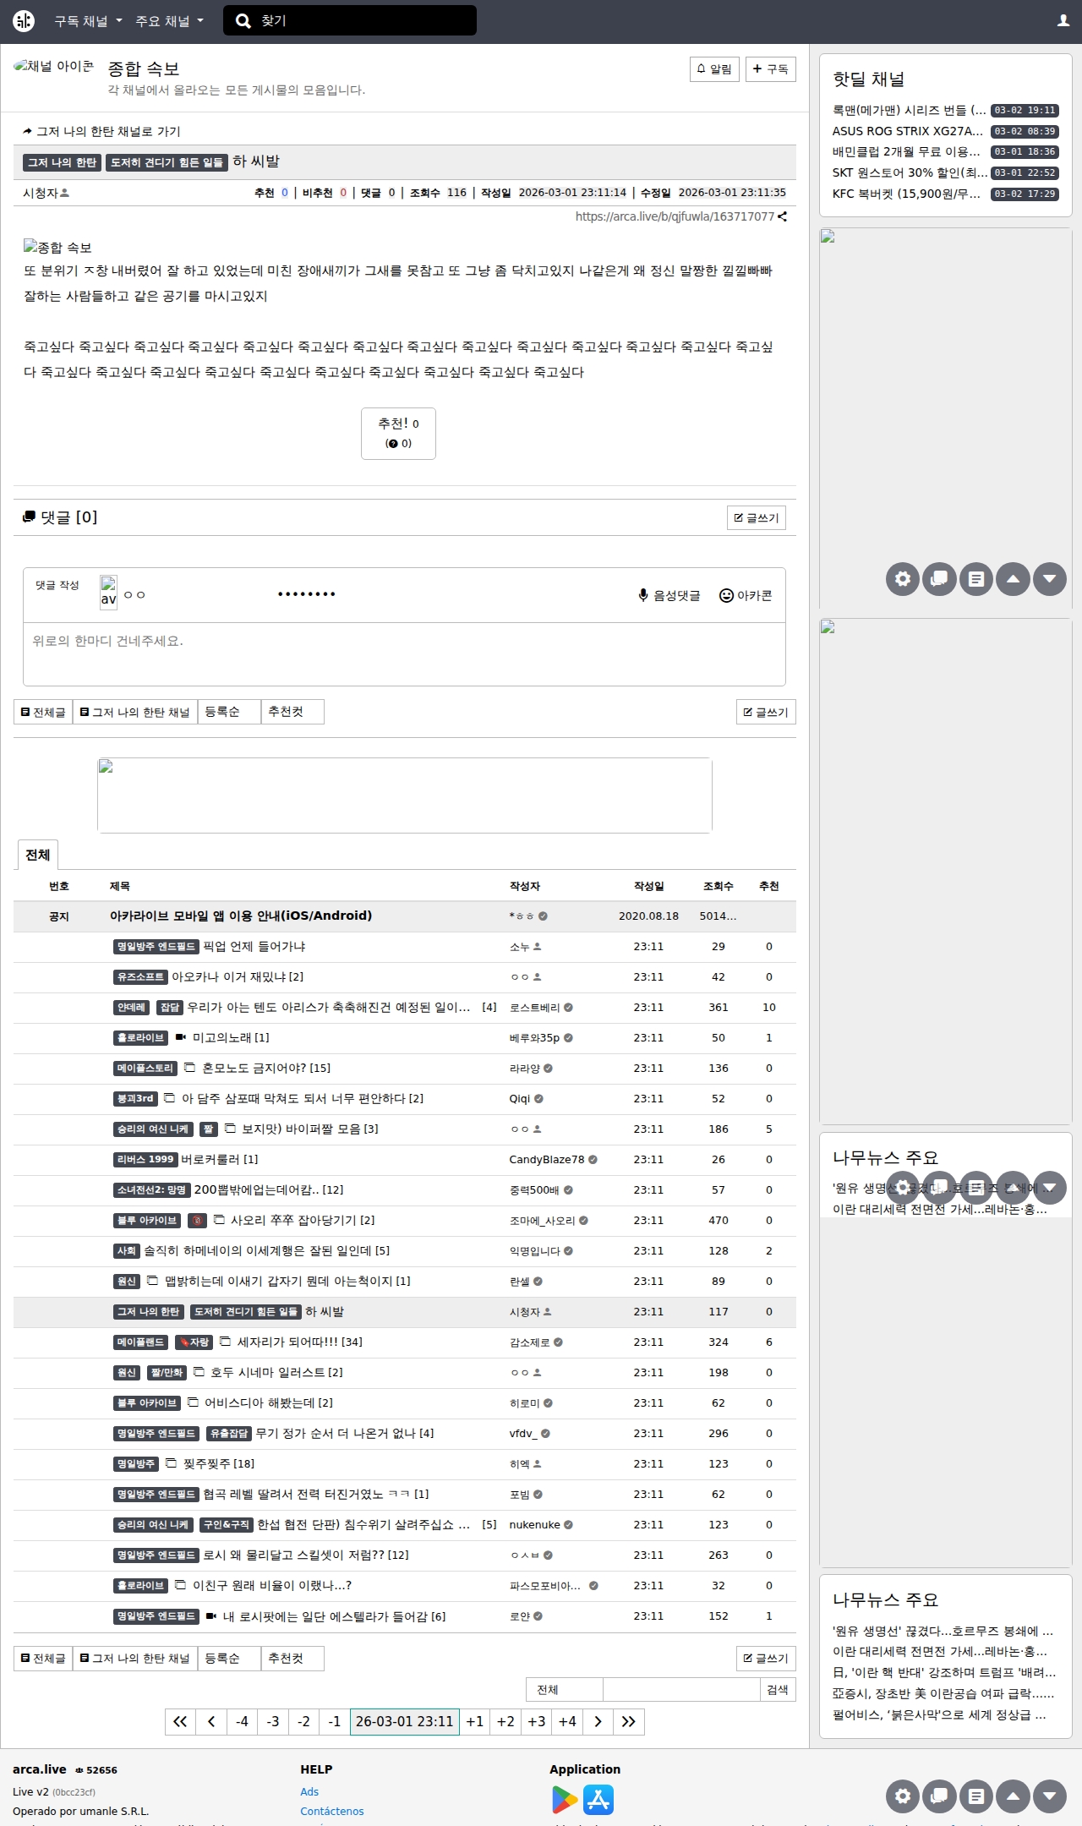This screenshot has height=1826, width=1082.
Task: Click the 알림 bell button
Action: point(714,68)
